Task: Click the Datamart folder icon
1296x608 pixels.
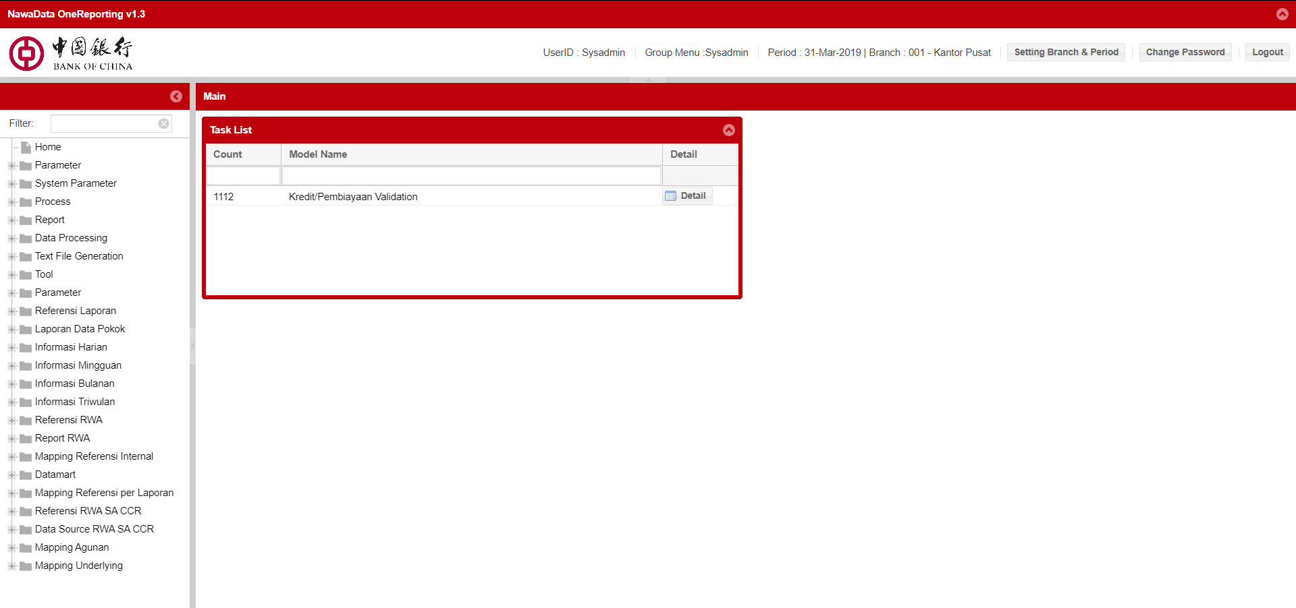Action: (26, 475)
